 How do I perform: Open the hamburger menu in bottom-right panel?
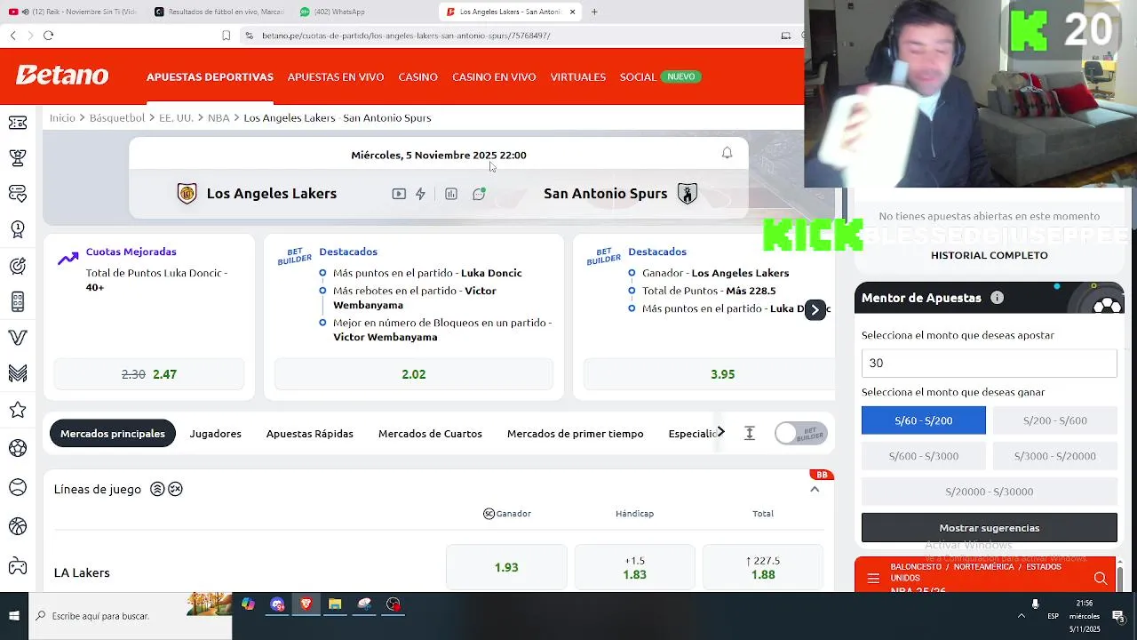[x=873, y=579]
